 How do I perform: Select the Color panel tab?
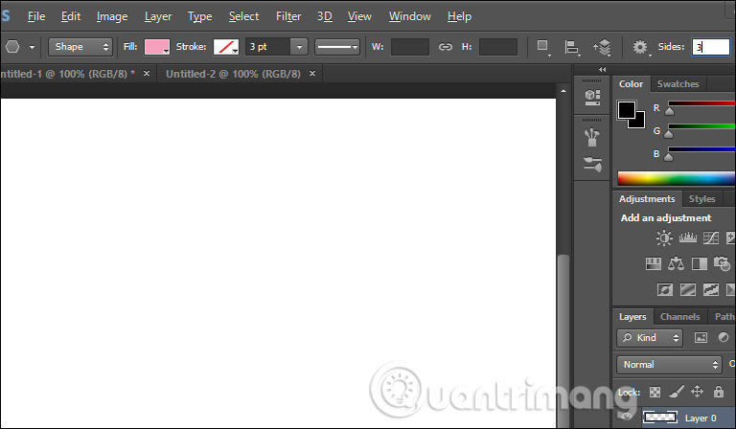tap(631, 84)
